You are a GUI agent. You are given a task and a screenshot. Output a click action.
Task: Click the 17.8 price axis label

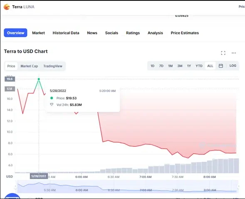click(x=10, y=89)
